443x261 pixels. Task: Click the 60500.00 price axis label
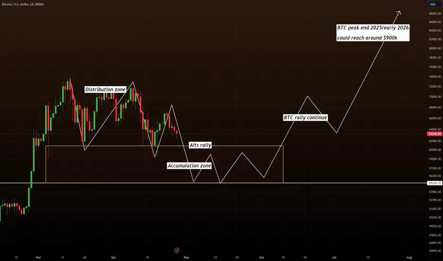(435, 150)
